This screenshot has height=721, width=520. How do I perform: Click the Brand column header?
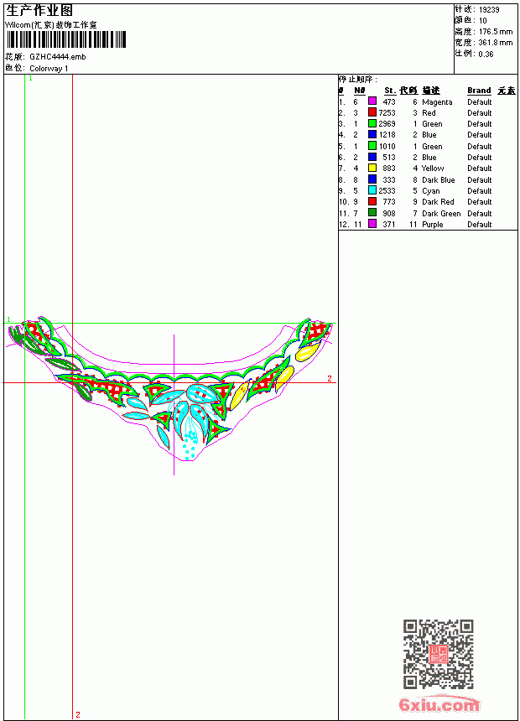479,91
